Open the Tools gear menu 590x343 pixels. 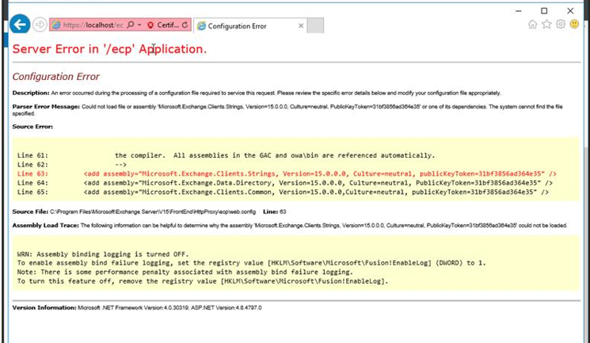tap(561, 25)
